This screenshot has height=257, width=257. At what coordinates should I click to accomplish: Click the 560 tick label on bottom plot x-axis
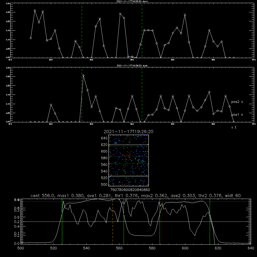119,248
